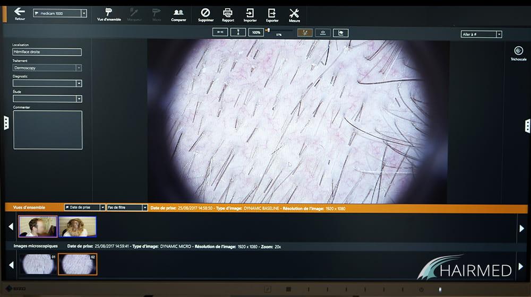The width and height of the screenshot is (531, 297).
Task: Toggle the highlighted orange overlay button
Action: coord(305,32)
